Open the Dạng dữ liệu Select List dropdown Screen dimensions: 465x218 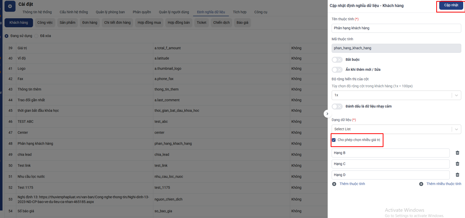396,129
